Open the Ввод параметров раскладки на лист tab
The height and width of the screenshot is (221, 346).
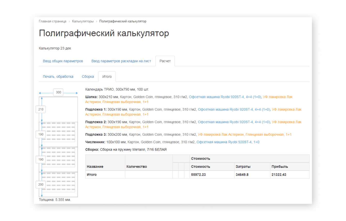(121, 61)
